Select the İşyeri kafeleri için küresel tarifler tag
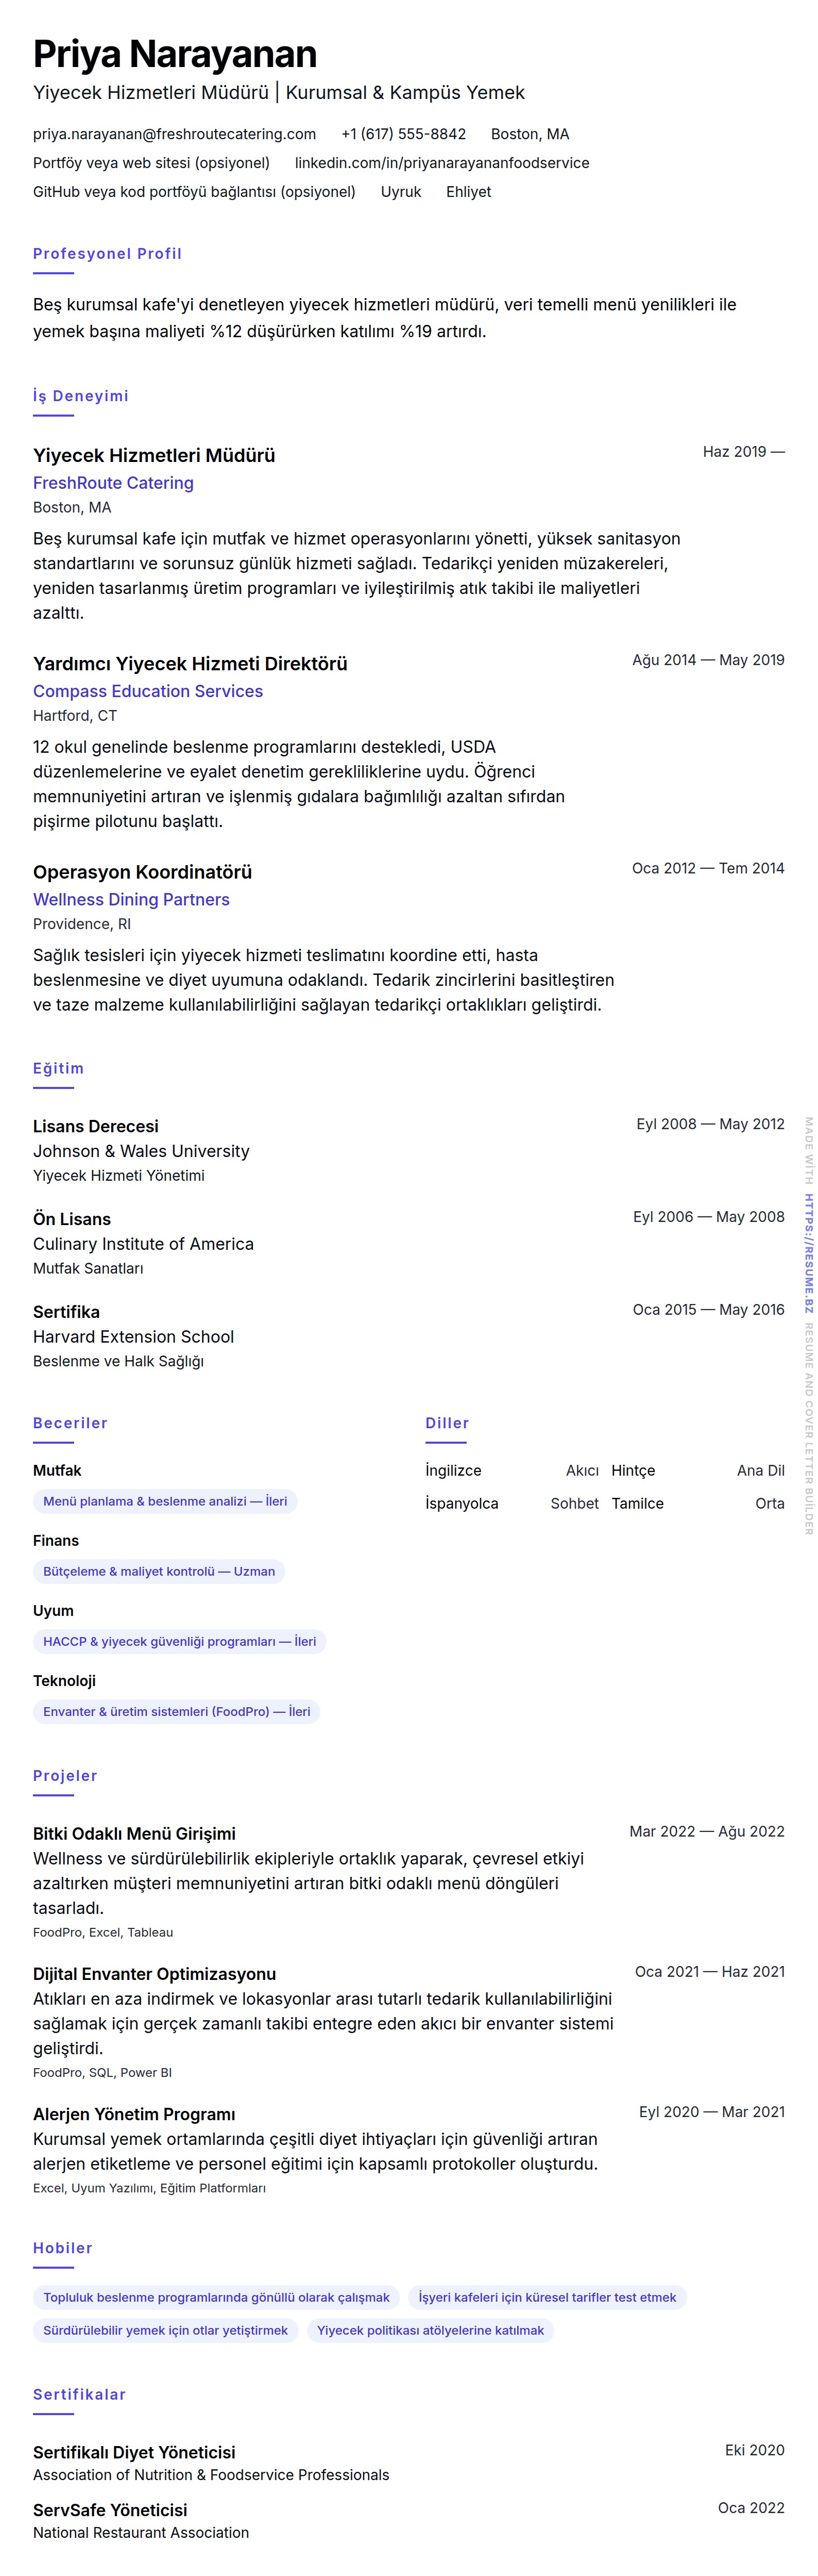 547,2297
